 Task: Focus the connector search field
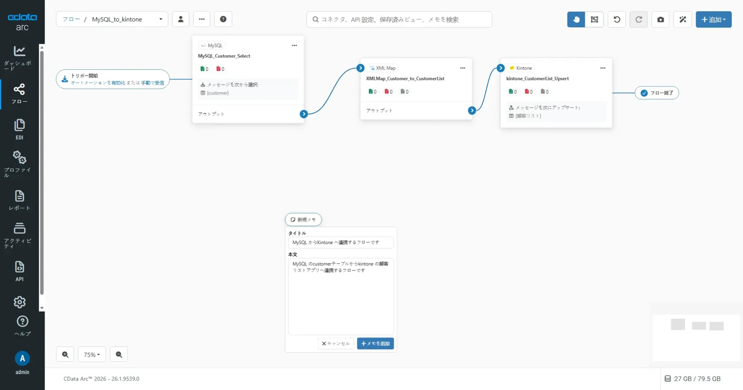coord(399,19)
